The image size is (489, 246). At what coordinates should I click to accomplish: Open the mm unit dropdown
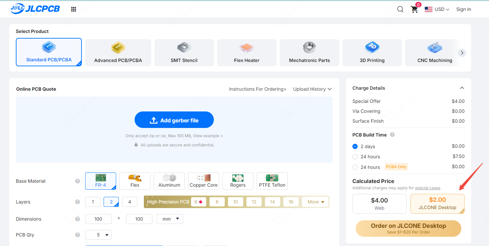tap(170, 219)
